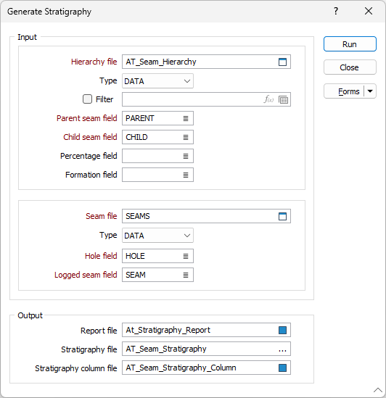The image size is (386, 398).
Task: Run the Generate Stratigraphy process
Action: 350,44
